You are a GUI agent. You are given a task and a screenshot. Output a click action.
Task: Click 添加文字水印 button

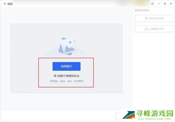154,19
